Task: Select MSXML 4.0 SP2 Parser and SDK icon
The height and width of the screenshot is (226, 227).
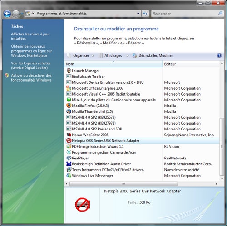Action: click(x=69, y=129)
